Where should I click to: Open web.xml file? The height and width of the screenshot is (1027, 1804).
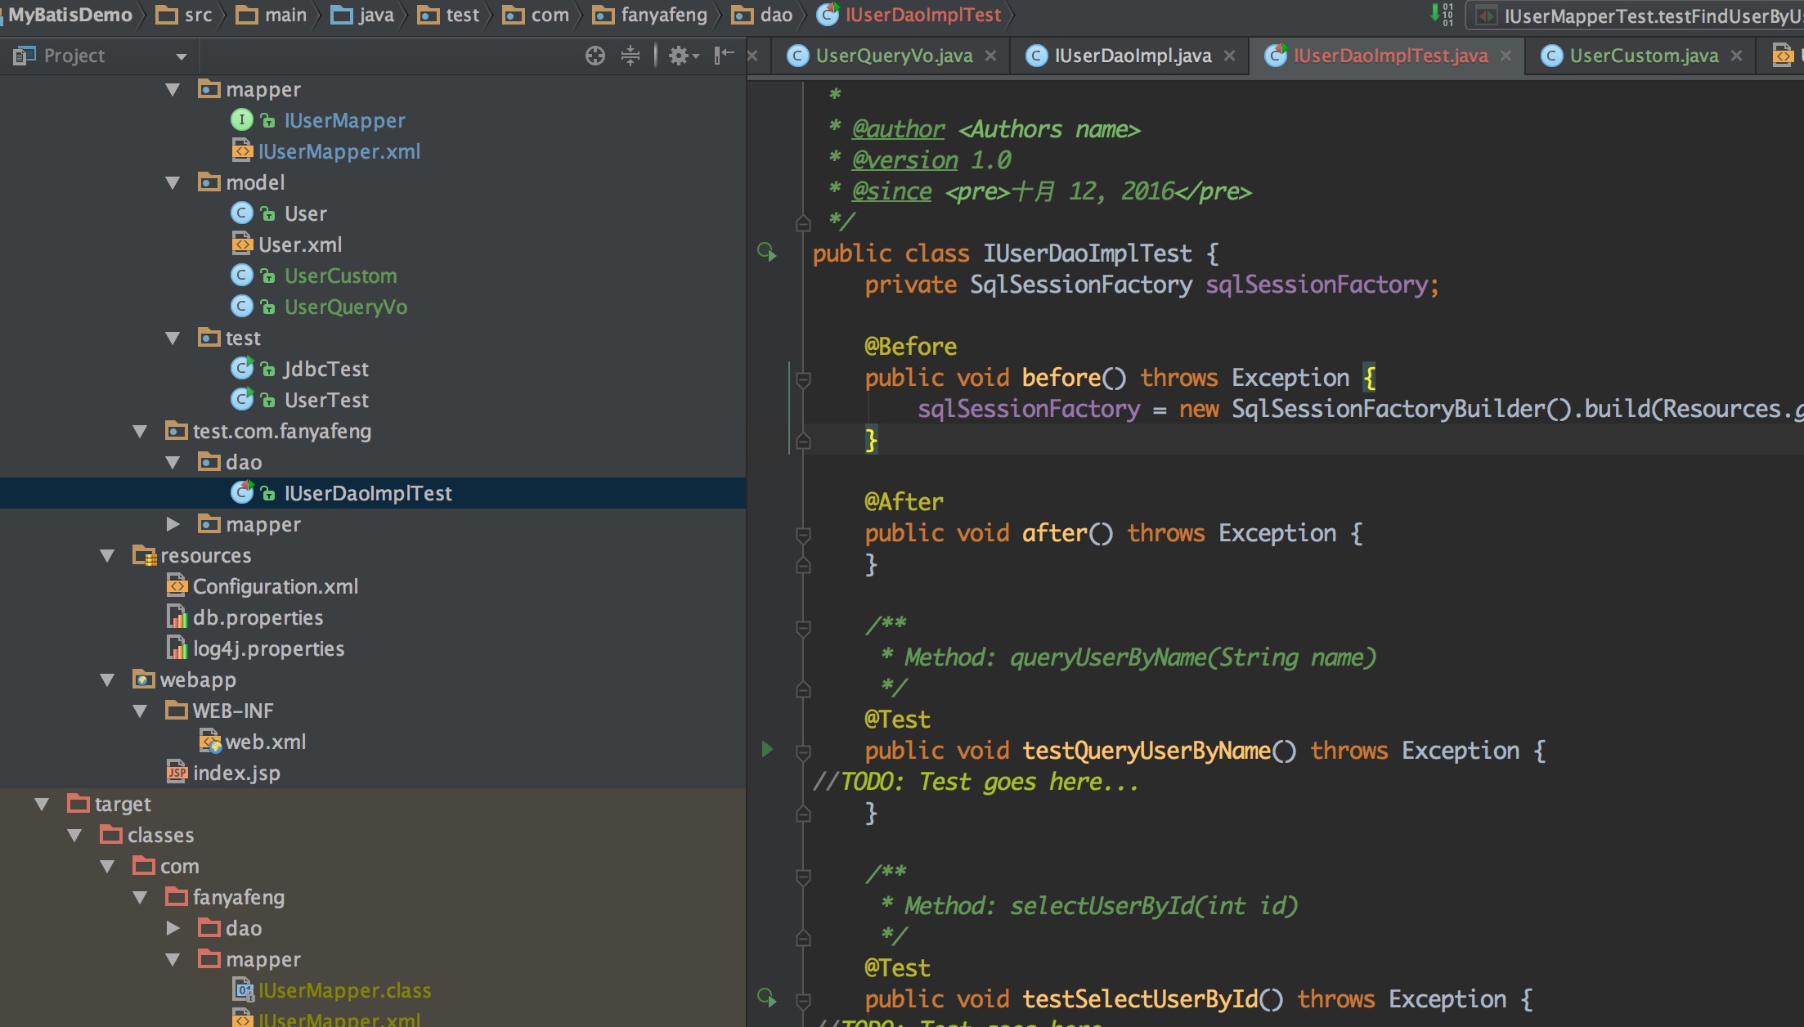(266, 742)
